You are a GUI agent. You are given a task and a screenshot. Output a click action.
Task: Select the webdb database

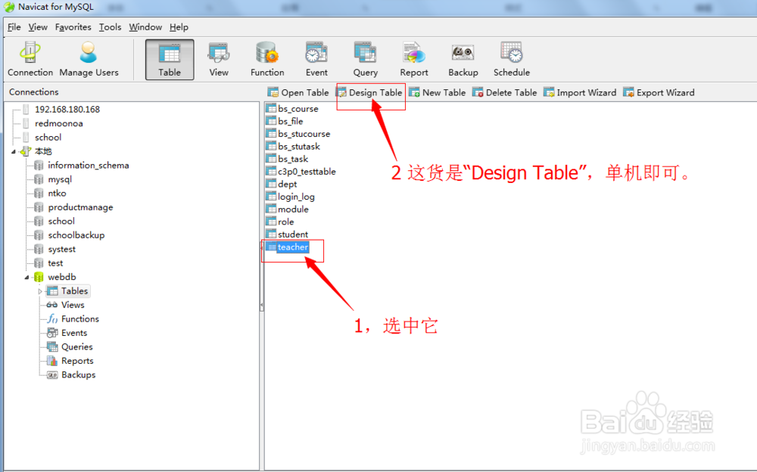[x=62, y=277]
